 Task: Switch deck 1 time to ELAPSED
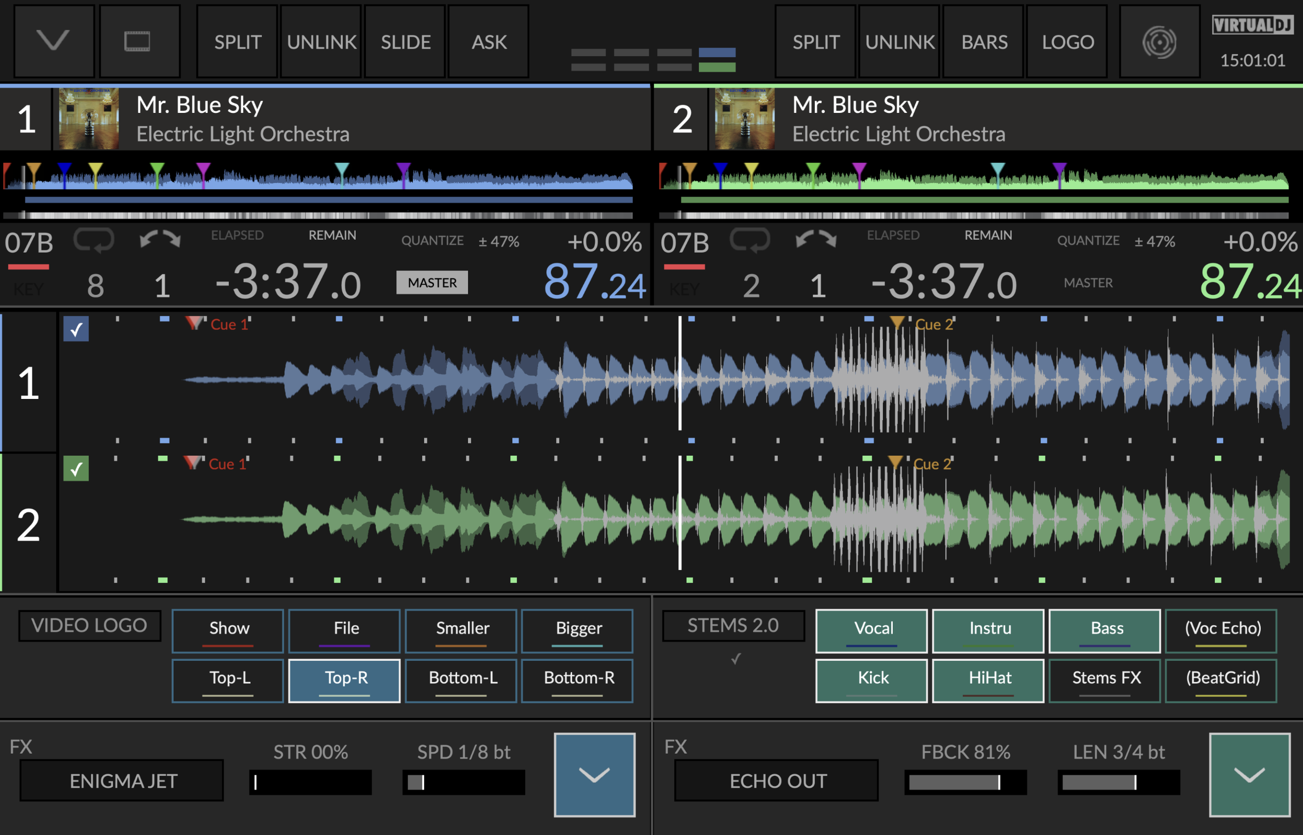click(238, 236)
